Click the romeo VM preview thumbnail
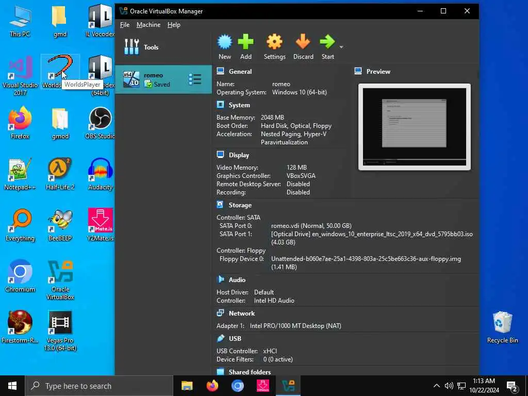 coord(415,127)
